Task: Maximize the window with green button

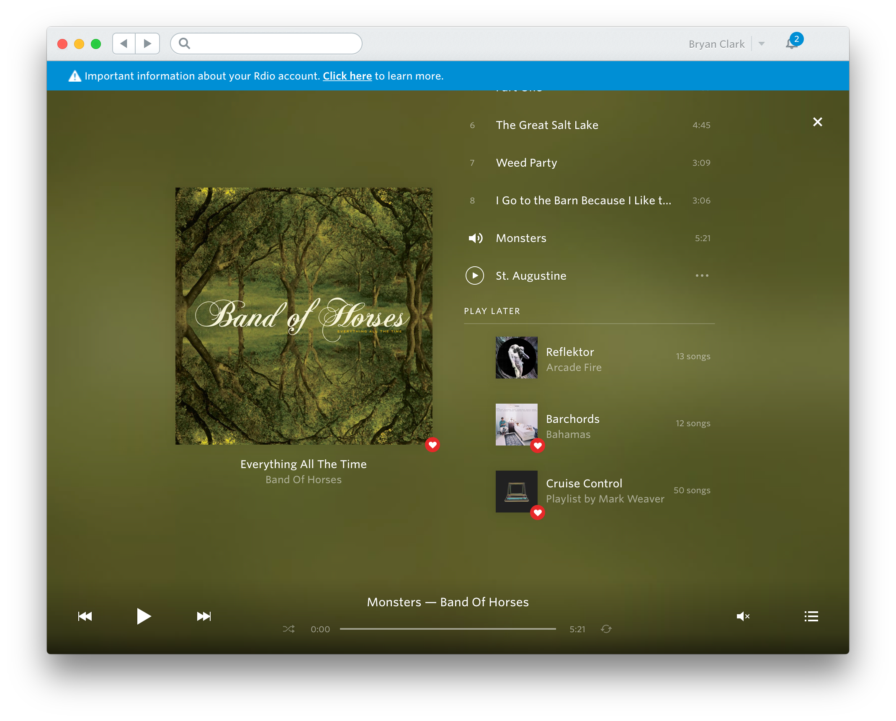Action: (x=96, y=44)
